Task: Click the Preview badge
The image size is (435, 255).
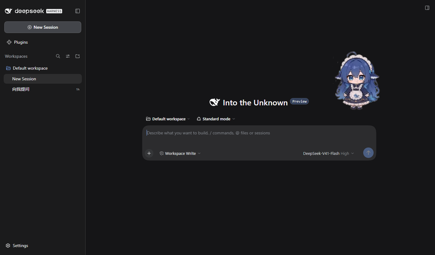Action: tap(299, 101)
